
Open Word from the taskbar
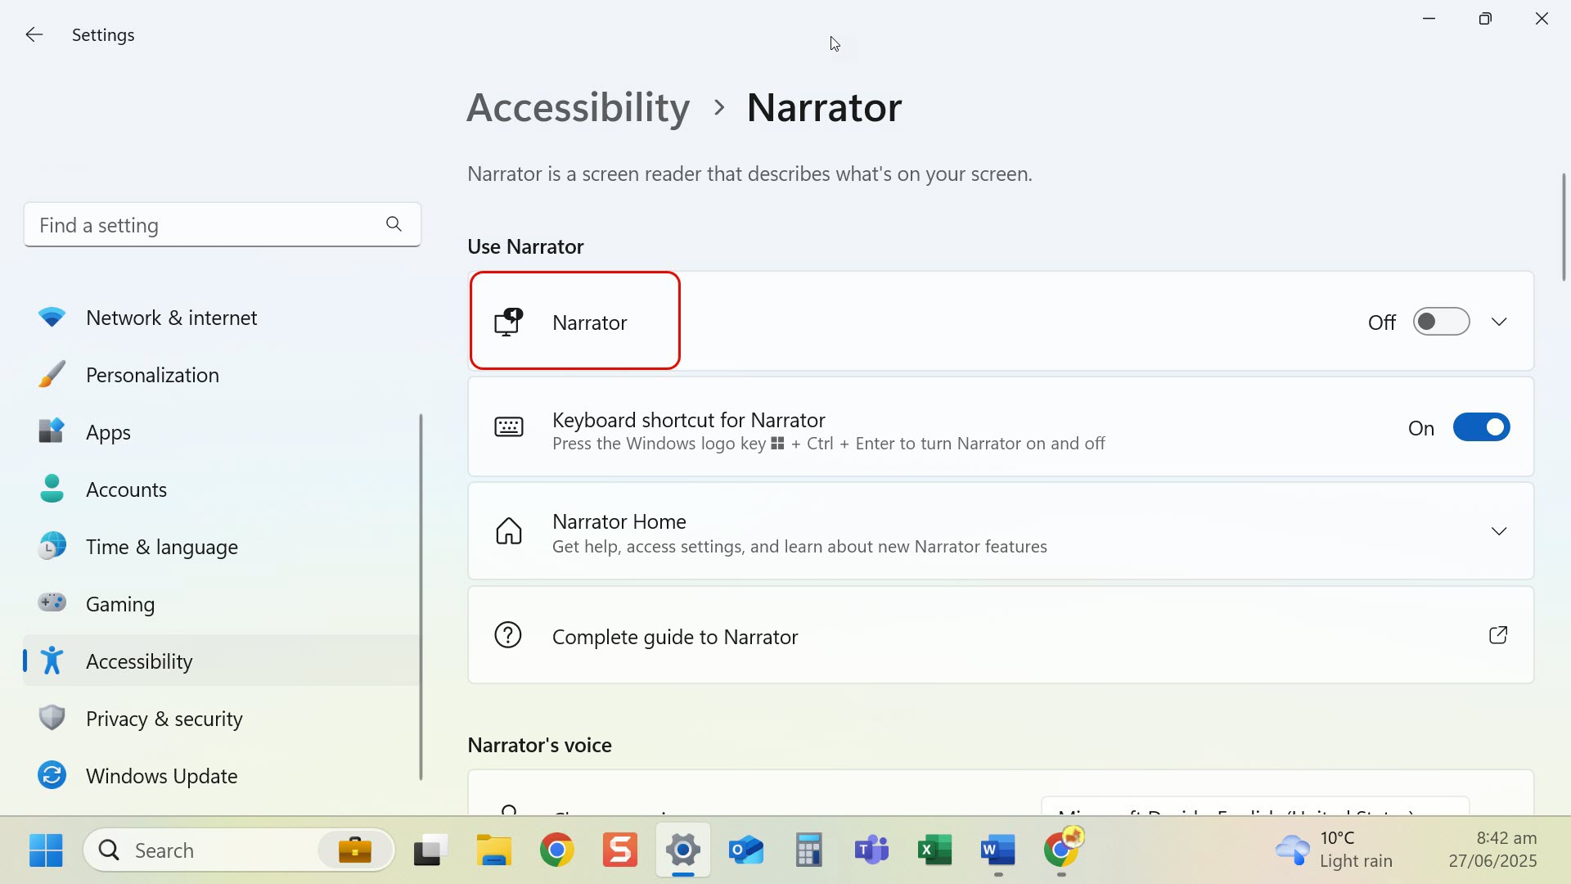(998, 850)
